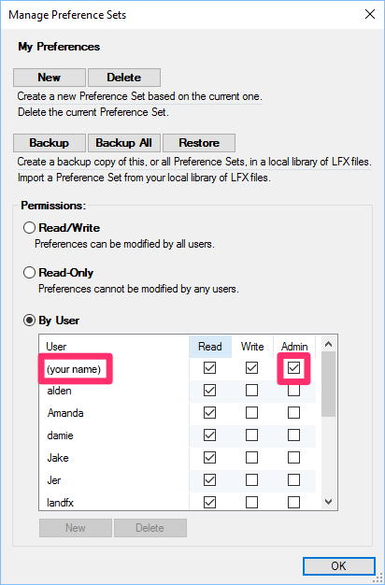Click Backup All button
The height and width of the screenshot is (585, 385).
[124, 143]
